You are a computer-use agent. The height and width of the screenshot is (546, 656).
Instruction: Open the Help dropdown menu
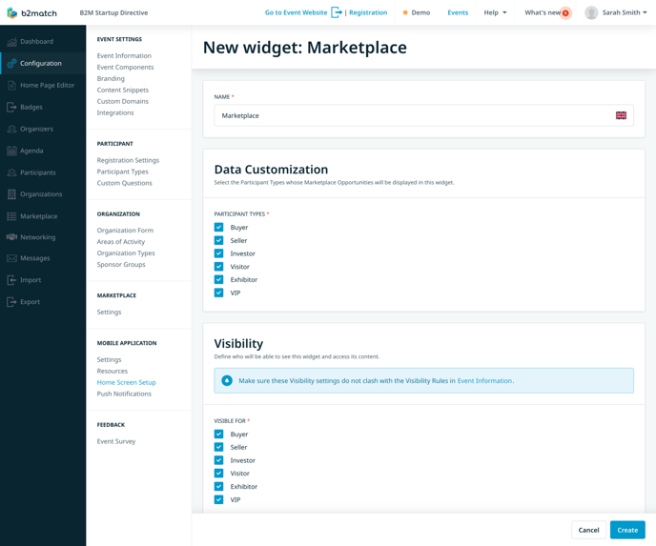tap(495, 12)
